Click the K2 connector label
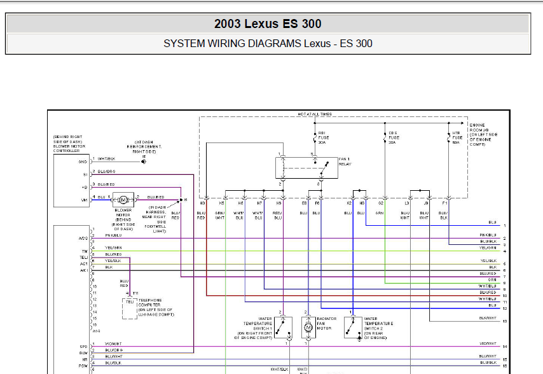The width and height of the screenshot is (543, 374). (x=349, y=204)
